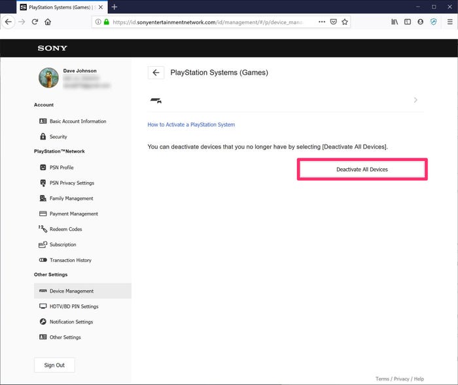Open Basic Account Information
This screenshot has height=385, width=458.
73,121
